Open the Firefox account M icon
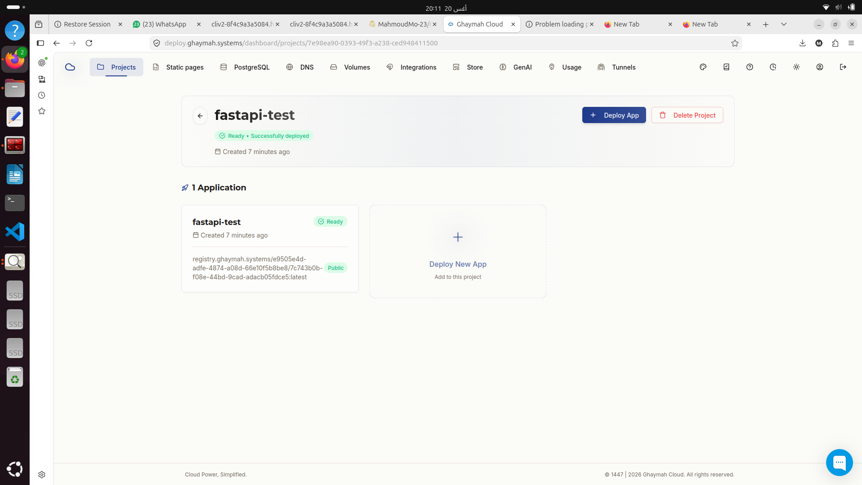The image size is (862, 485). pyautogui.click(x=819, y=43)
